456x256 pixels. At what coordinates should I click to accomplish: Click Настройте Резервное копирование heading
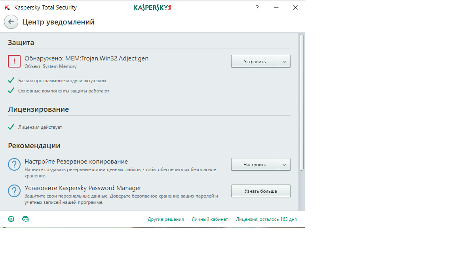pos(76,161)
